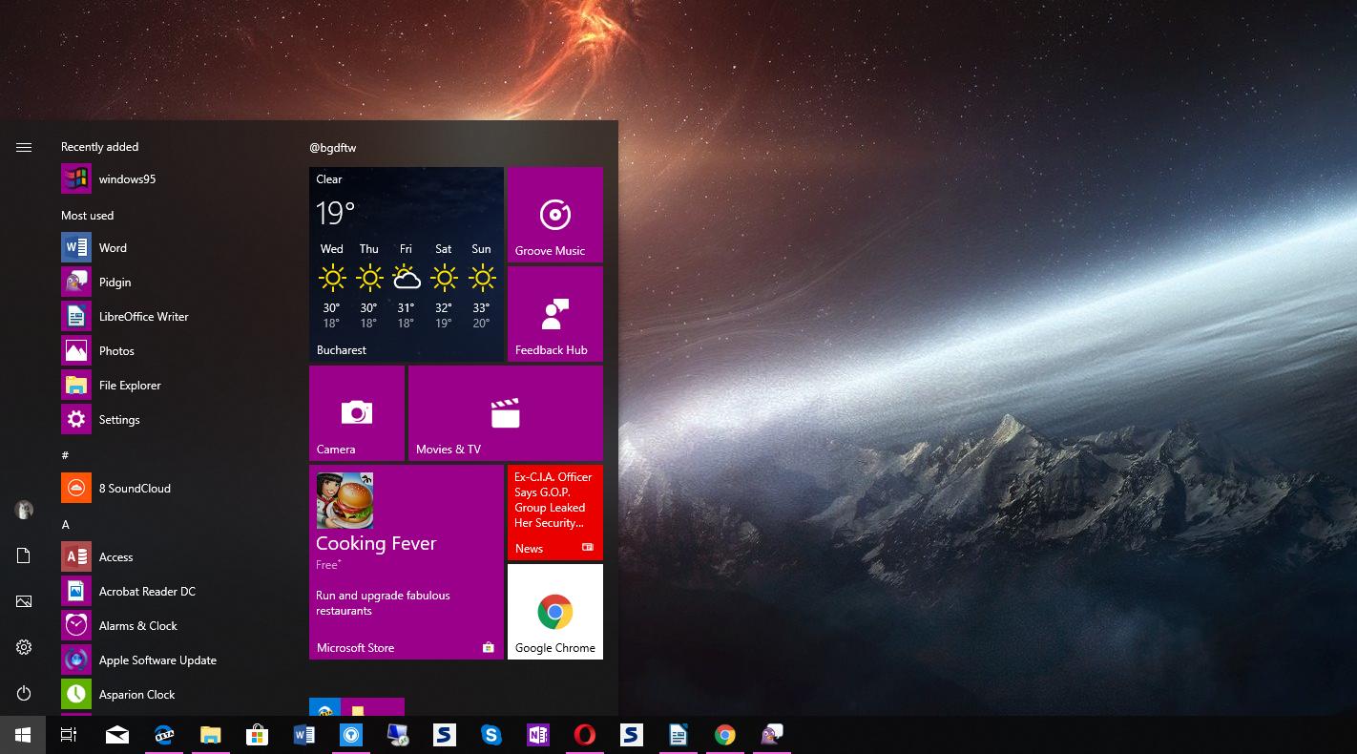This screenshot has height=754, width=1357.
Task: Open the Most used section heading
Action: [88, 216]
